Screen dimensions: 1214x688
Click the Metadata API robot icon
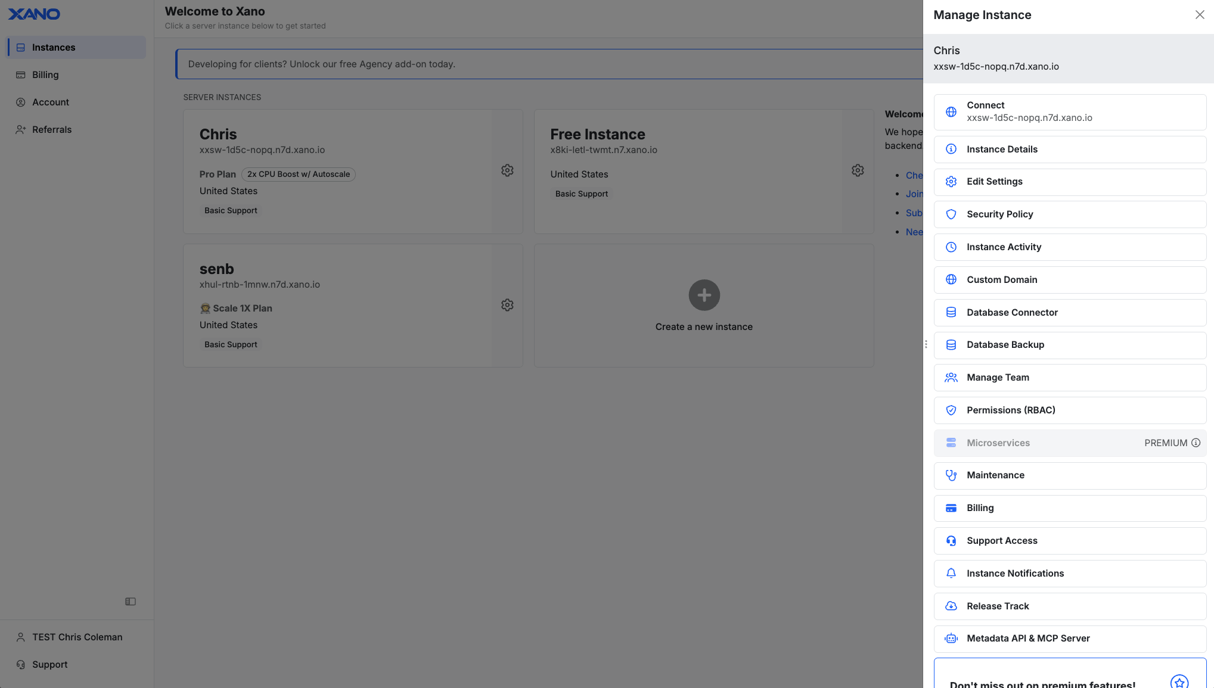tap(951, 639)
